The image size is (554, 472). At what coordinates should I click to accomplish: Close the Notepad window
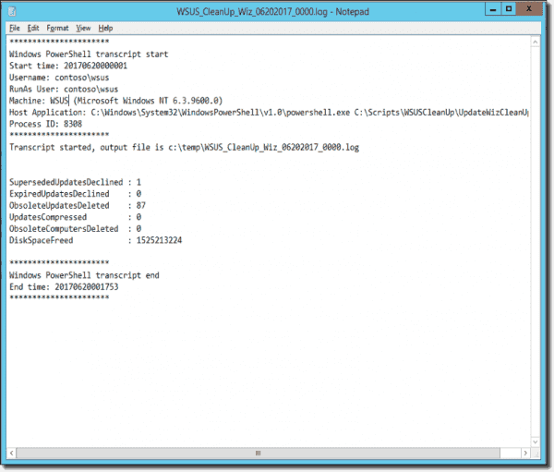pyautogui.click(x=529, y=9)
